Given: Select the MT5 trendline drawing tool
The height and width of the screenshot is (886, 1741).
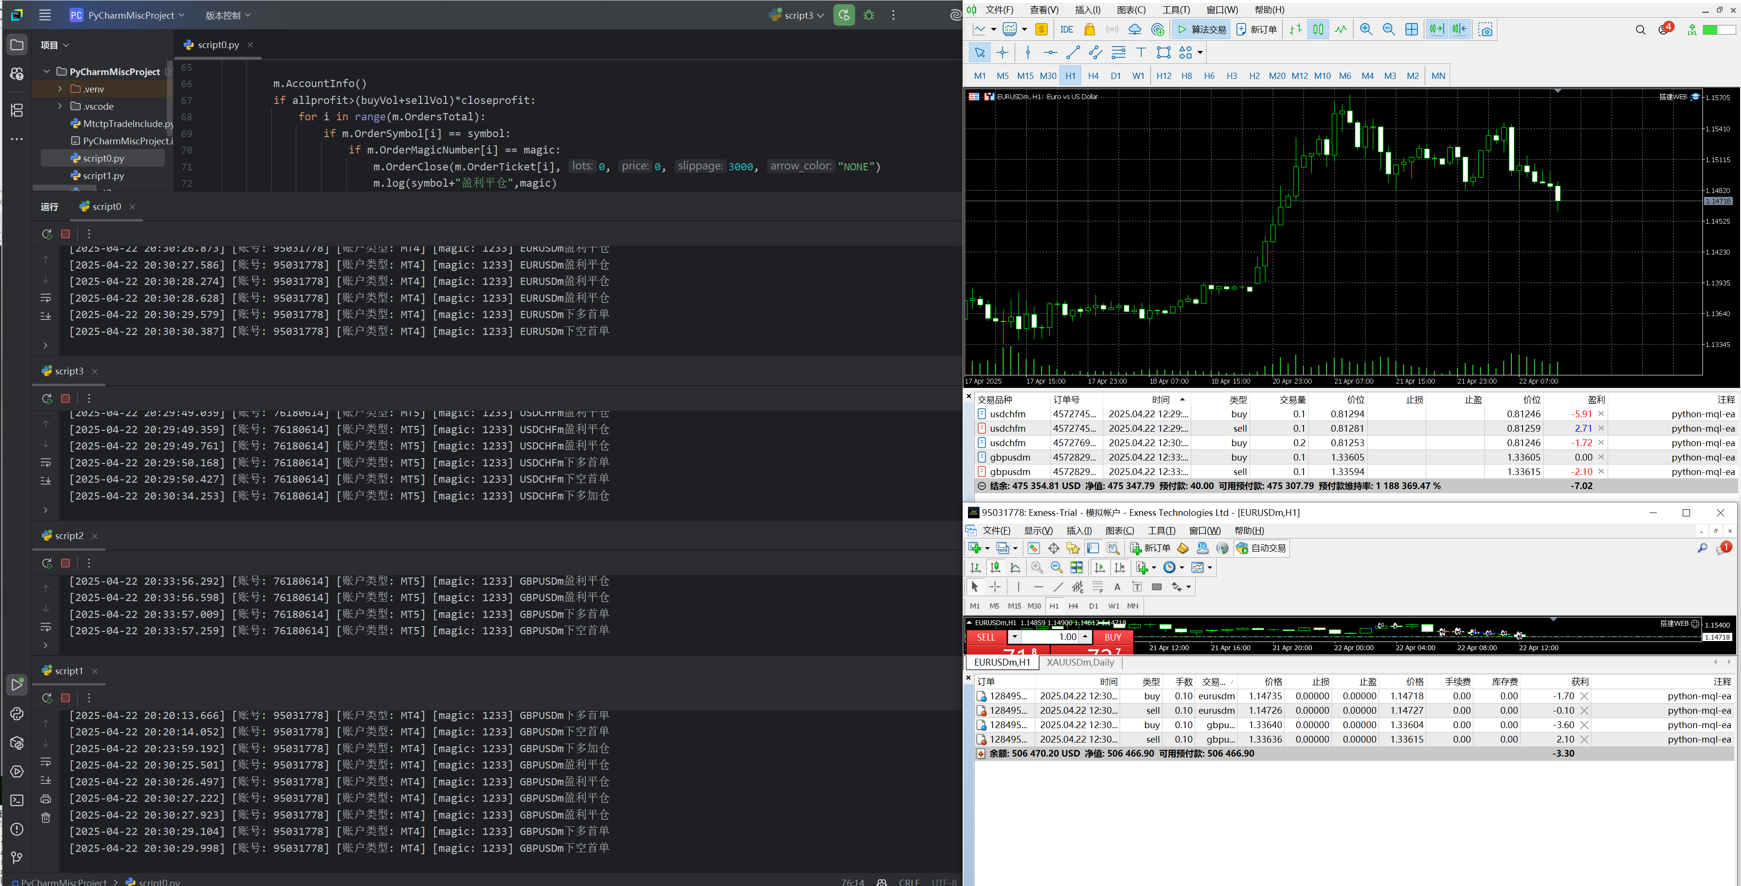Looking at the screenshot, I should [x=1073, y=52].
